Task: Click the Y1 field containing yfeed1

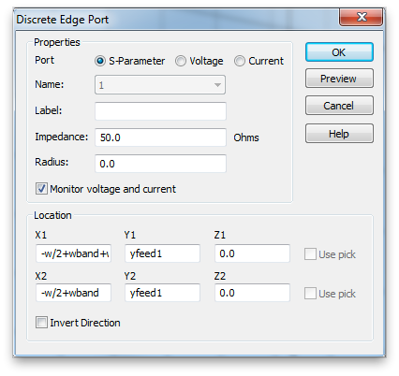Action: pyautogui.click(x=162, y=253)
